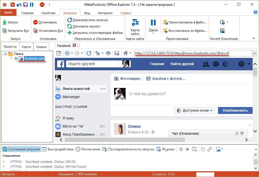
Task: Switch to the Карта panel tab
Action: point(26,47)
